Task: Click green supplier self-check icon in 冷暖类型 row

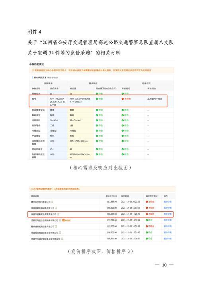Action: tap(97, 131)
